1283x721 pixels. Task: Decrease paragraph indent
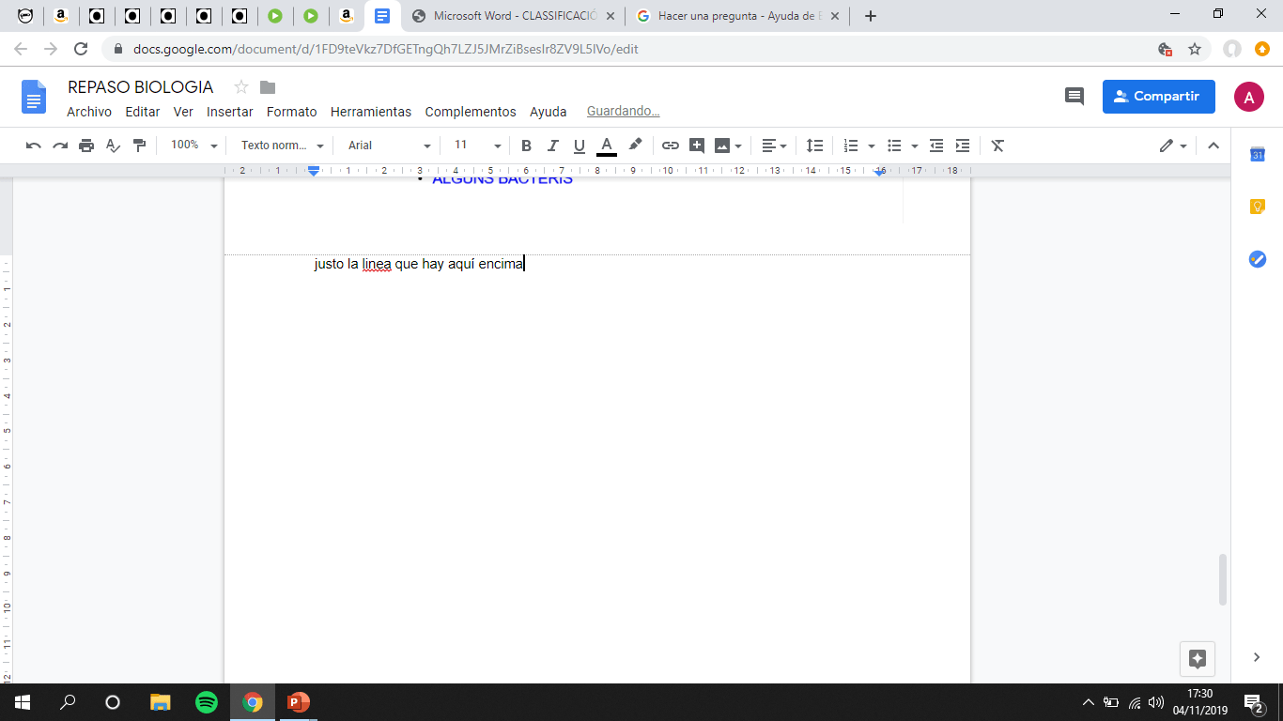(x=936, y=146)
